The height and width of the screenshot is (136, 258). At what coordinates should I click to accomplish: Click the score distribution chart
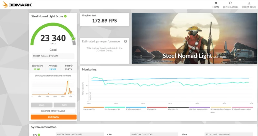point(53,88)
